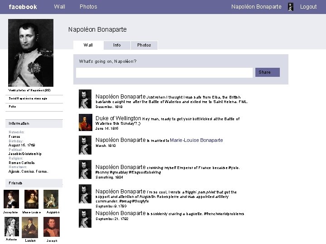This screenshot has width=326, height=244.
Task: Click avatar on the Emperor of France post
Action: tap(85, 169)
